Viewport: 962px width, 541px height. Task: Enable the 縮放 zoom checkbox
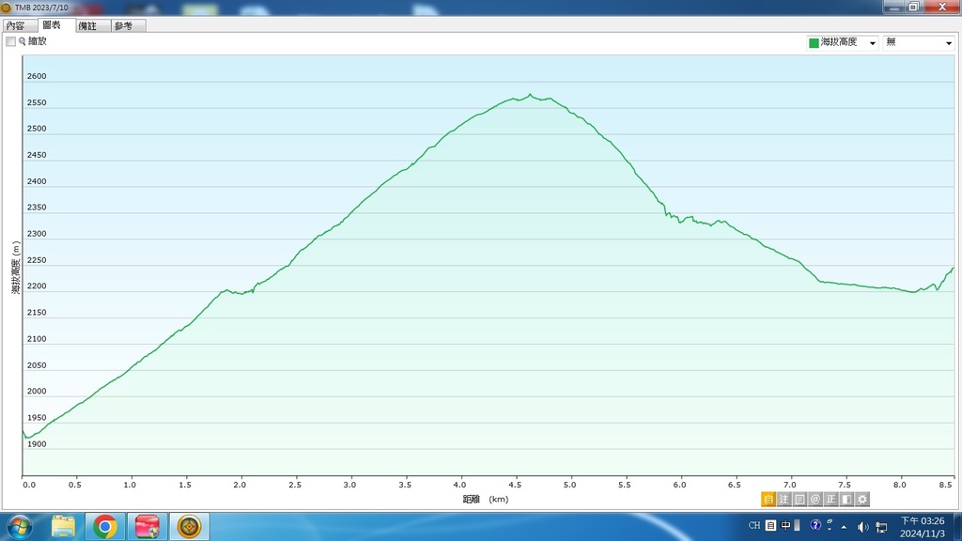10,41
